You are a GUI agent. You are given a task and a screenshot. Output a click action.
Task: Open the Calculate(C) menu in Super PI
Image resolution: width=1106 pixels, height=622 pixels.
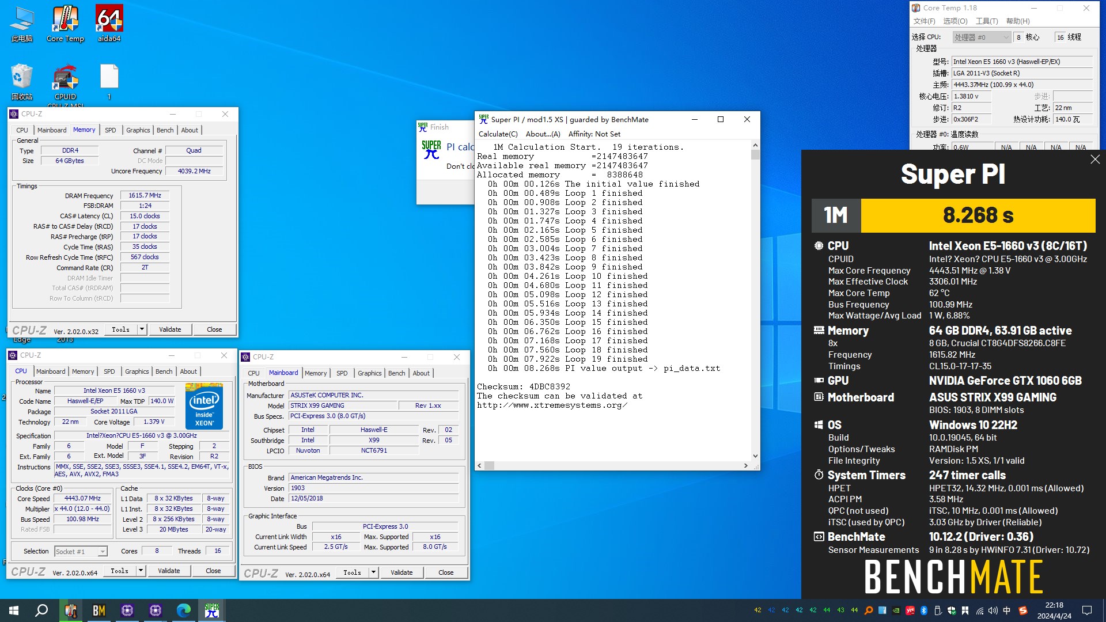(x=498, y=134)
